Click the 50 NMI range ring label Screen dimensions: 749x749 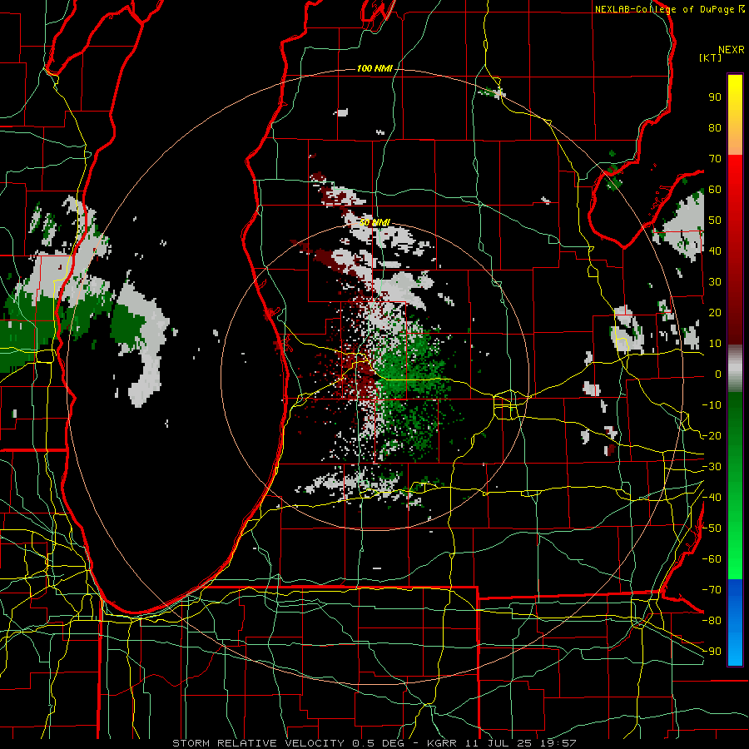(x=374, y=222)
